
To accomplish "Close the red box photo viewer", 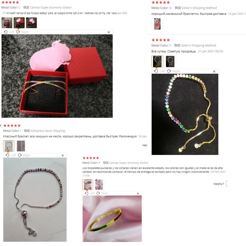I will pos(109,32).
